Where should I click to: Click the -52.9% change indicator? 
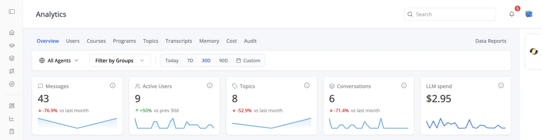tap(242, 110)
